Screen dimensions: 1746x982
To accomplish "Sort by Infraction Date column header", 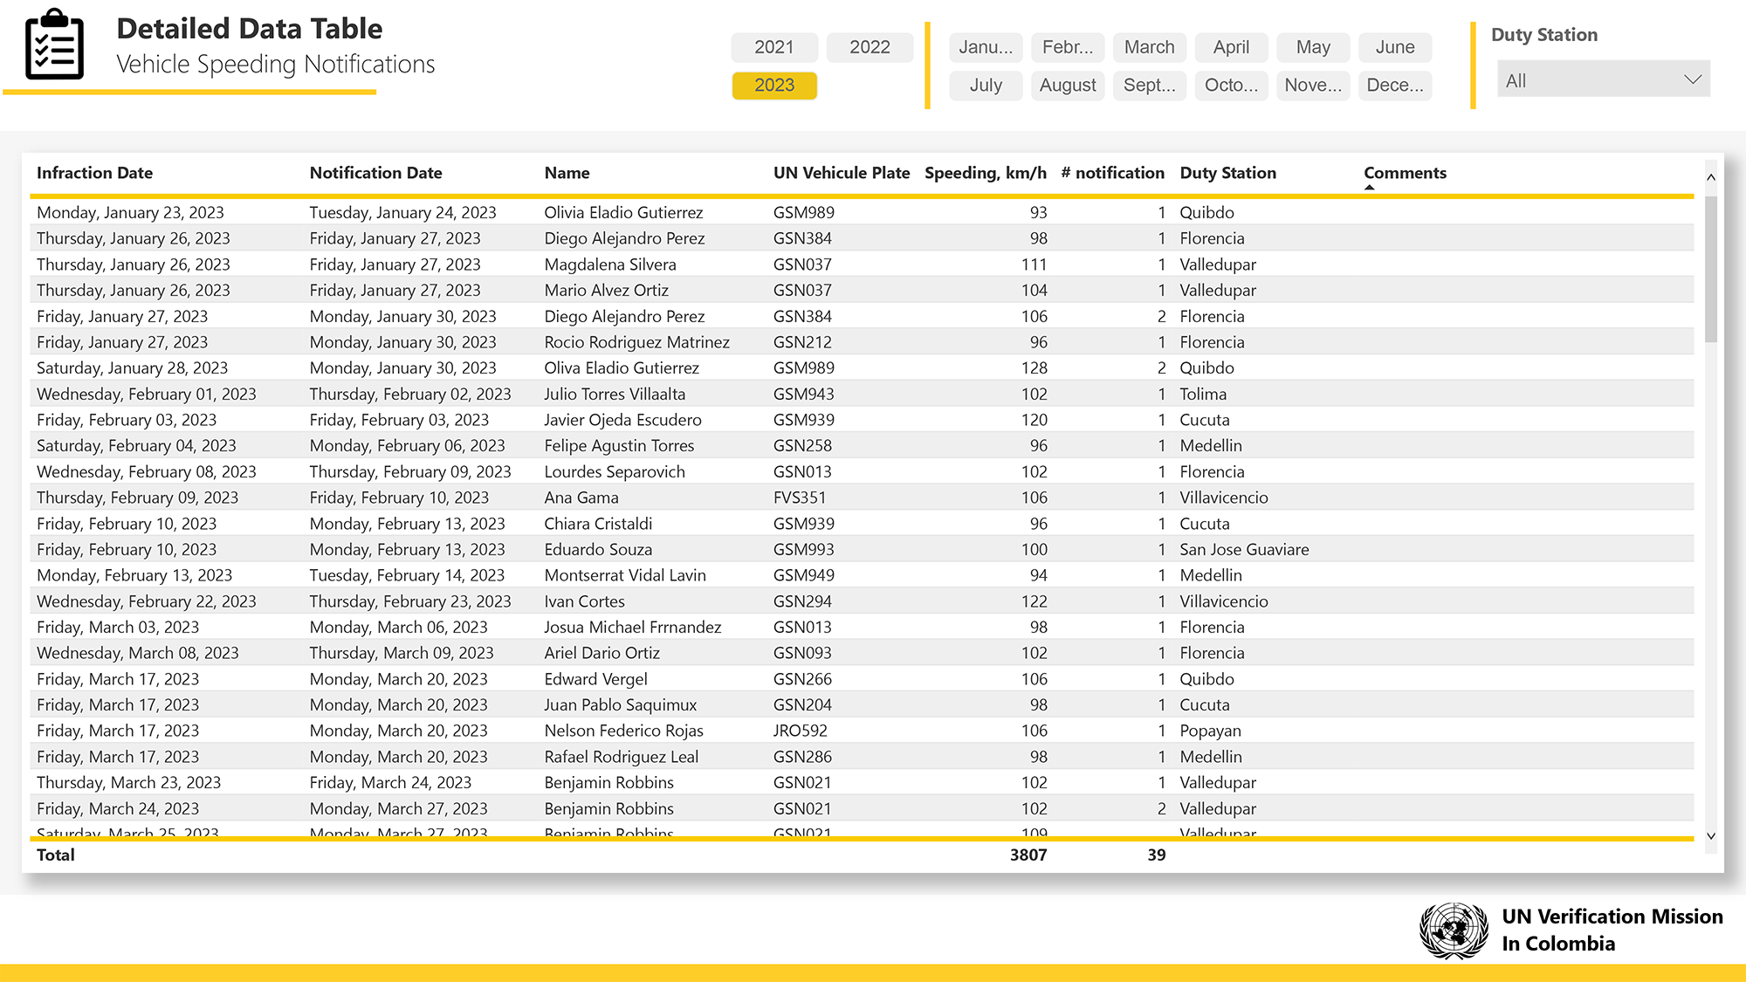I will click(94, 173).
